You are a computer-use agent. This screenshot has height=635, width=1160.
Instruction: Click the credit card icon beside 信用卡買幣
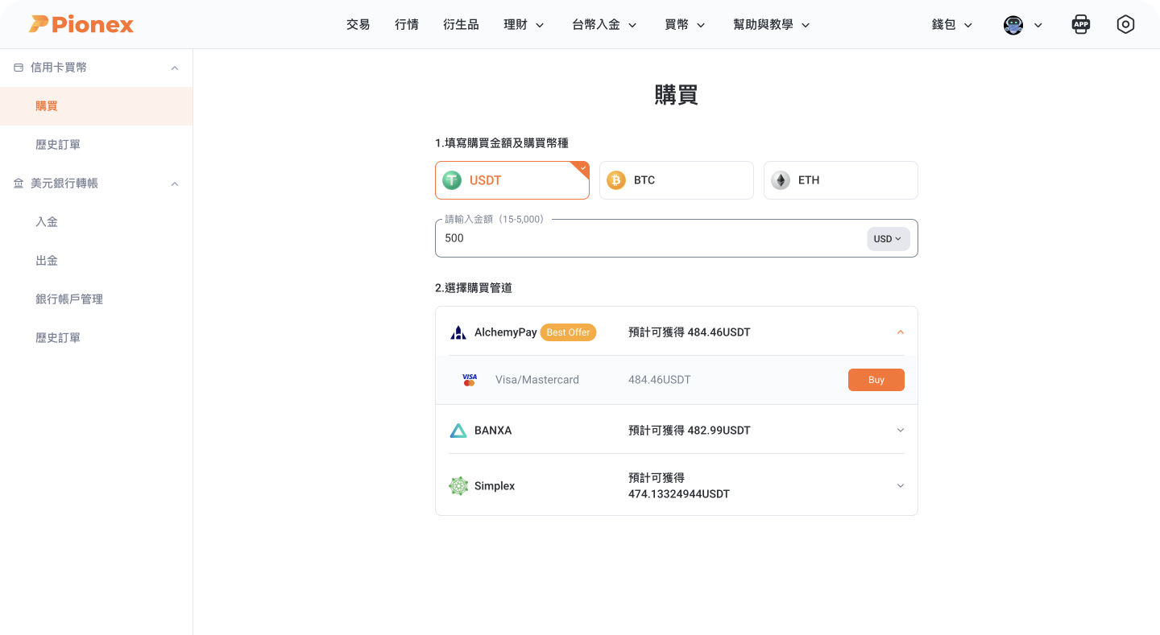[19, 68]
